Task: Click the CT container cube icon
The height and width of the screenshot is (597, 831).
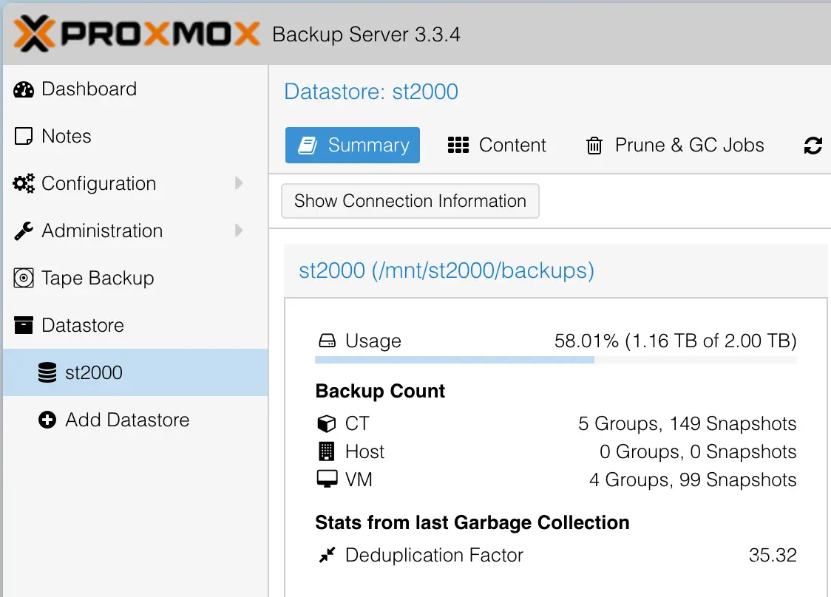Action: pyautogui.click(x=327, y=423)
